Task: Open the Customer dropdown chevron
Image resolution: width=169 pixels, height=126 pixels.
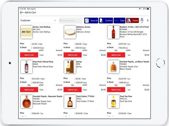Action: coord(55,20)
